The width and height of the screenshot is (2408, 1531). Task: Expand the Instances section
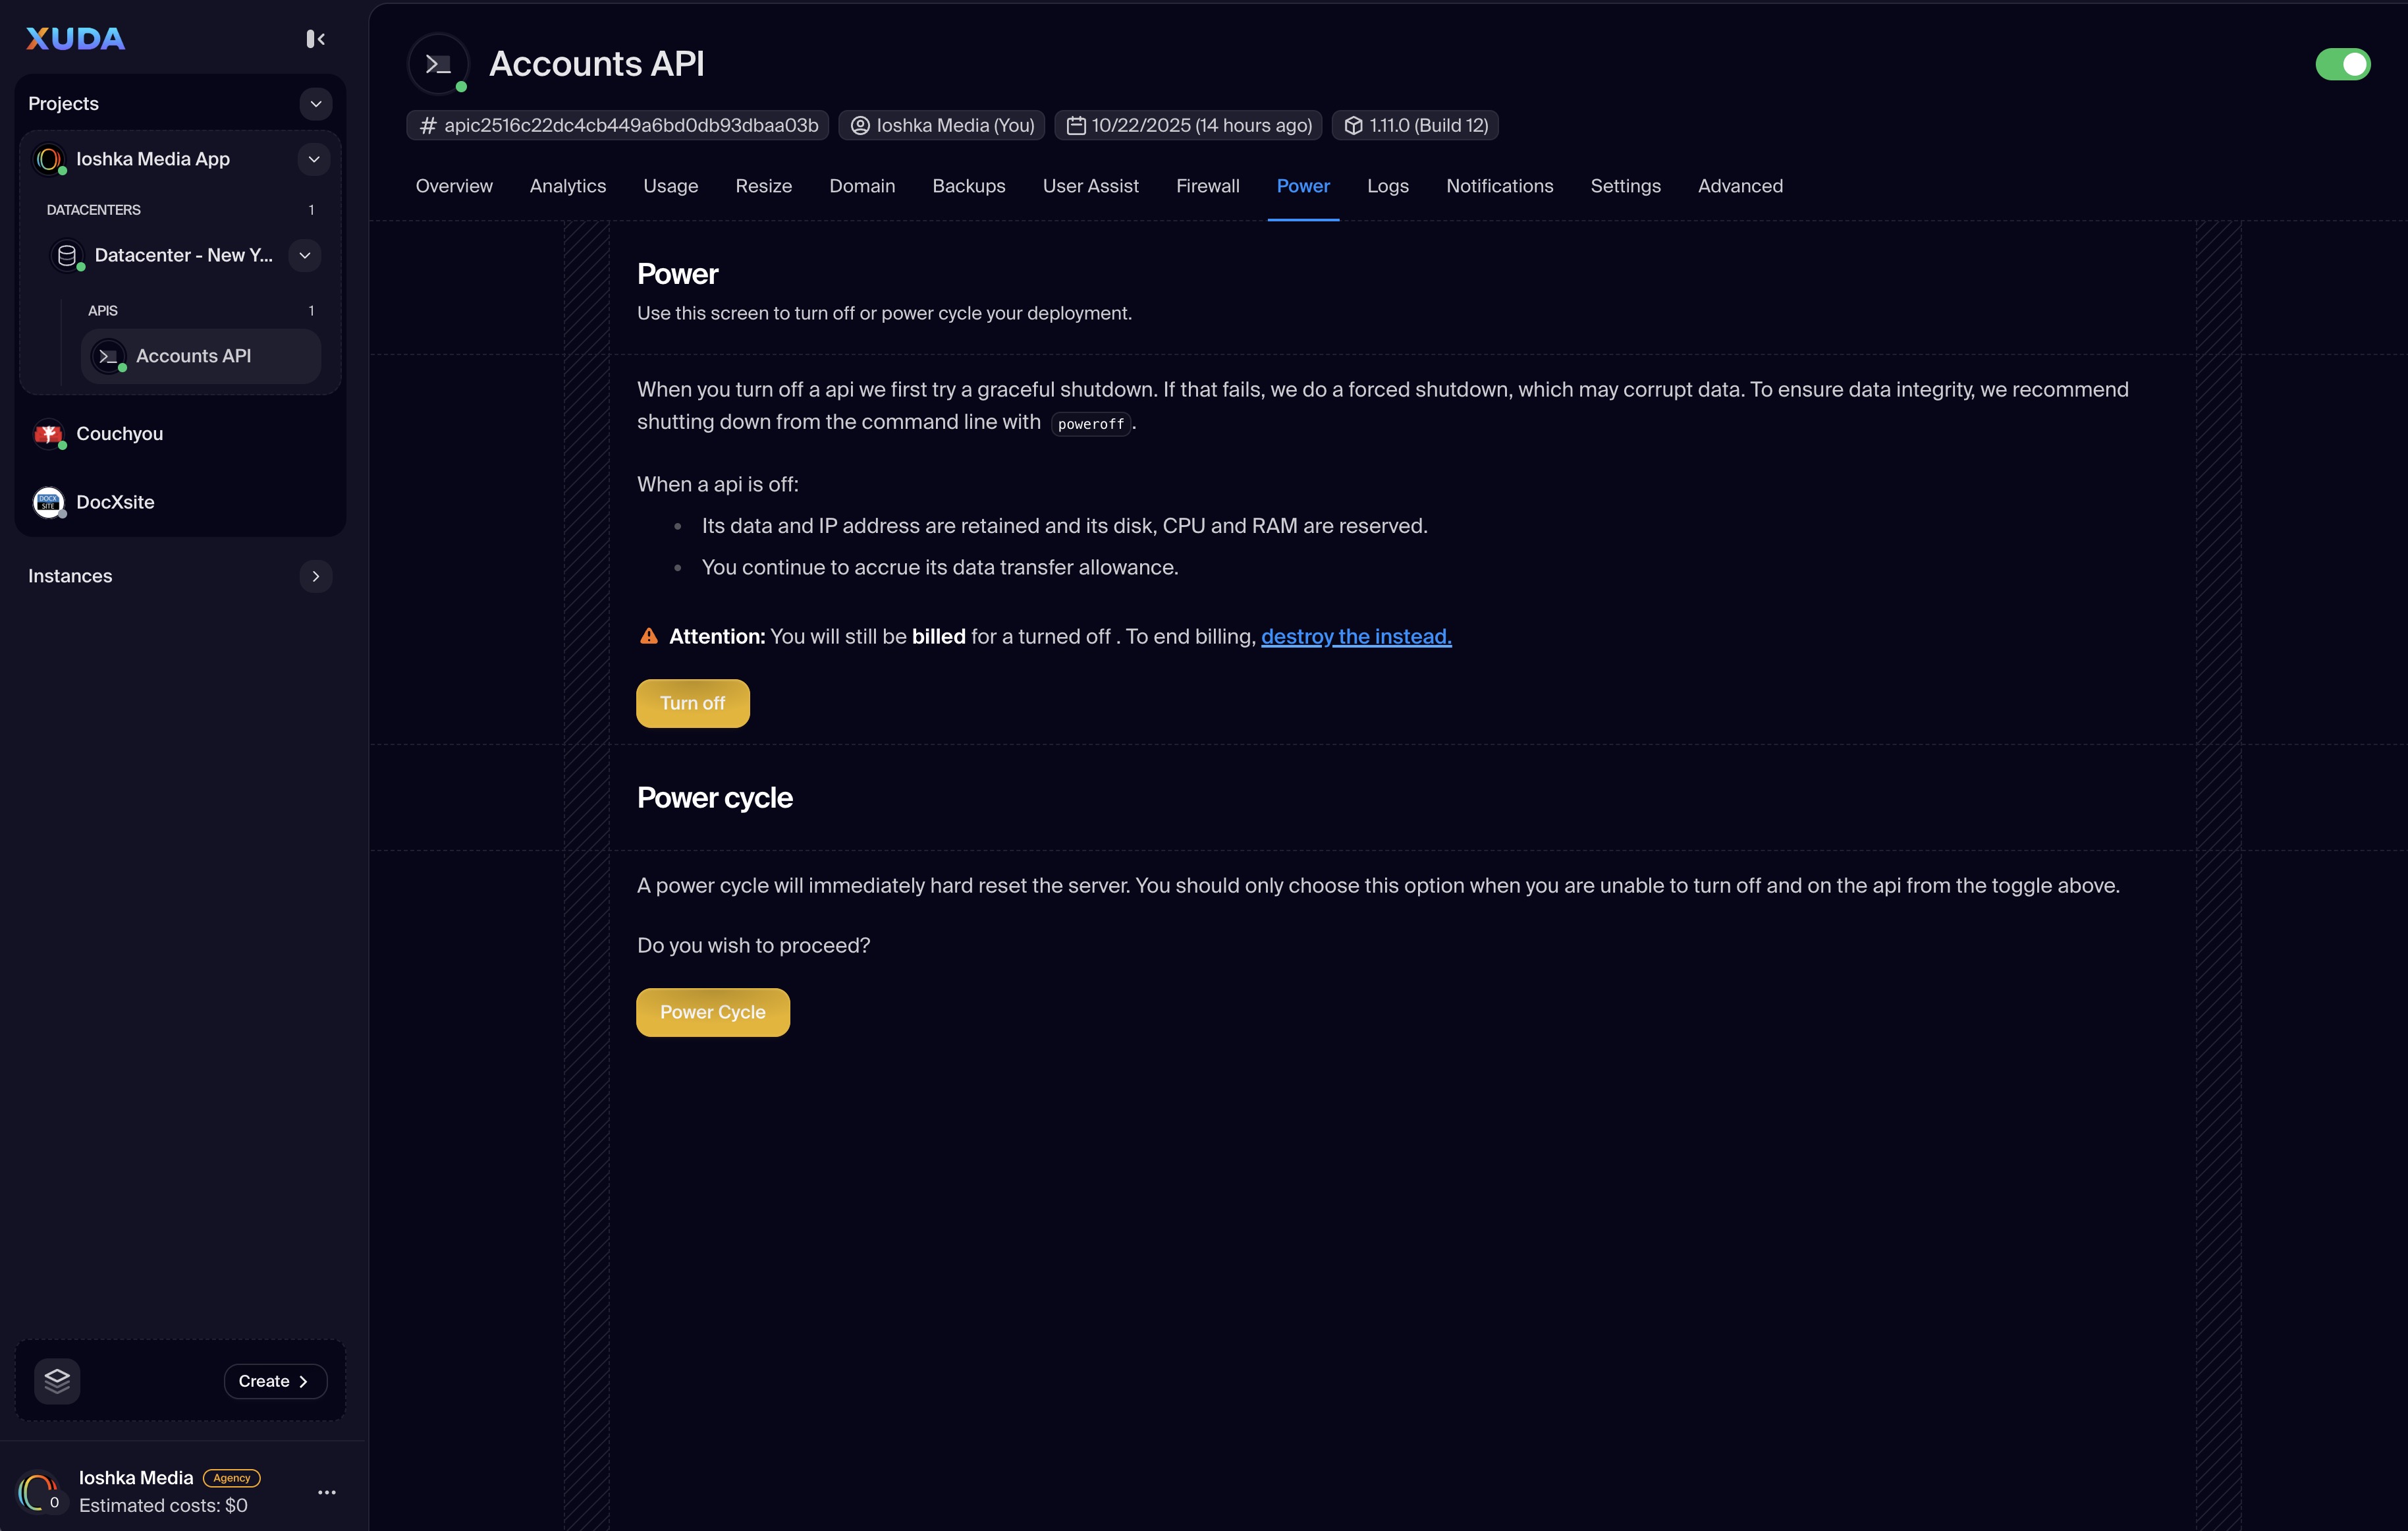[x=315, y=576]
